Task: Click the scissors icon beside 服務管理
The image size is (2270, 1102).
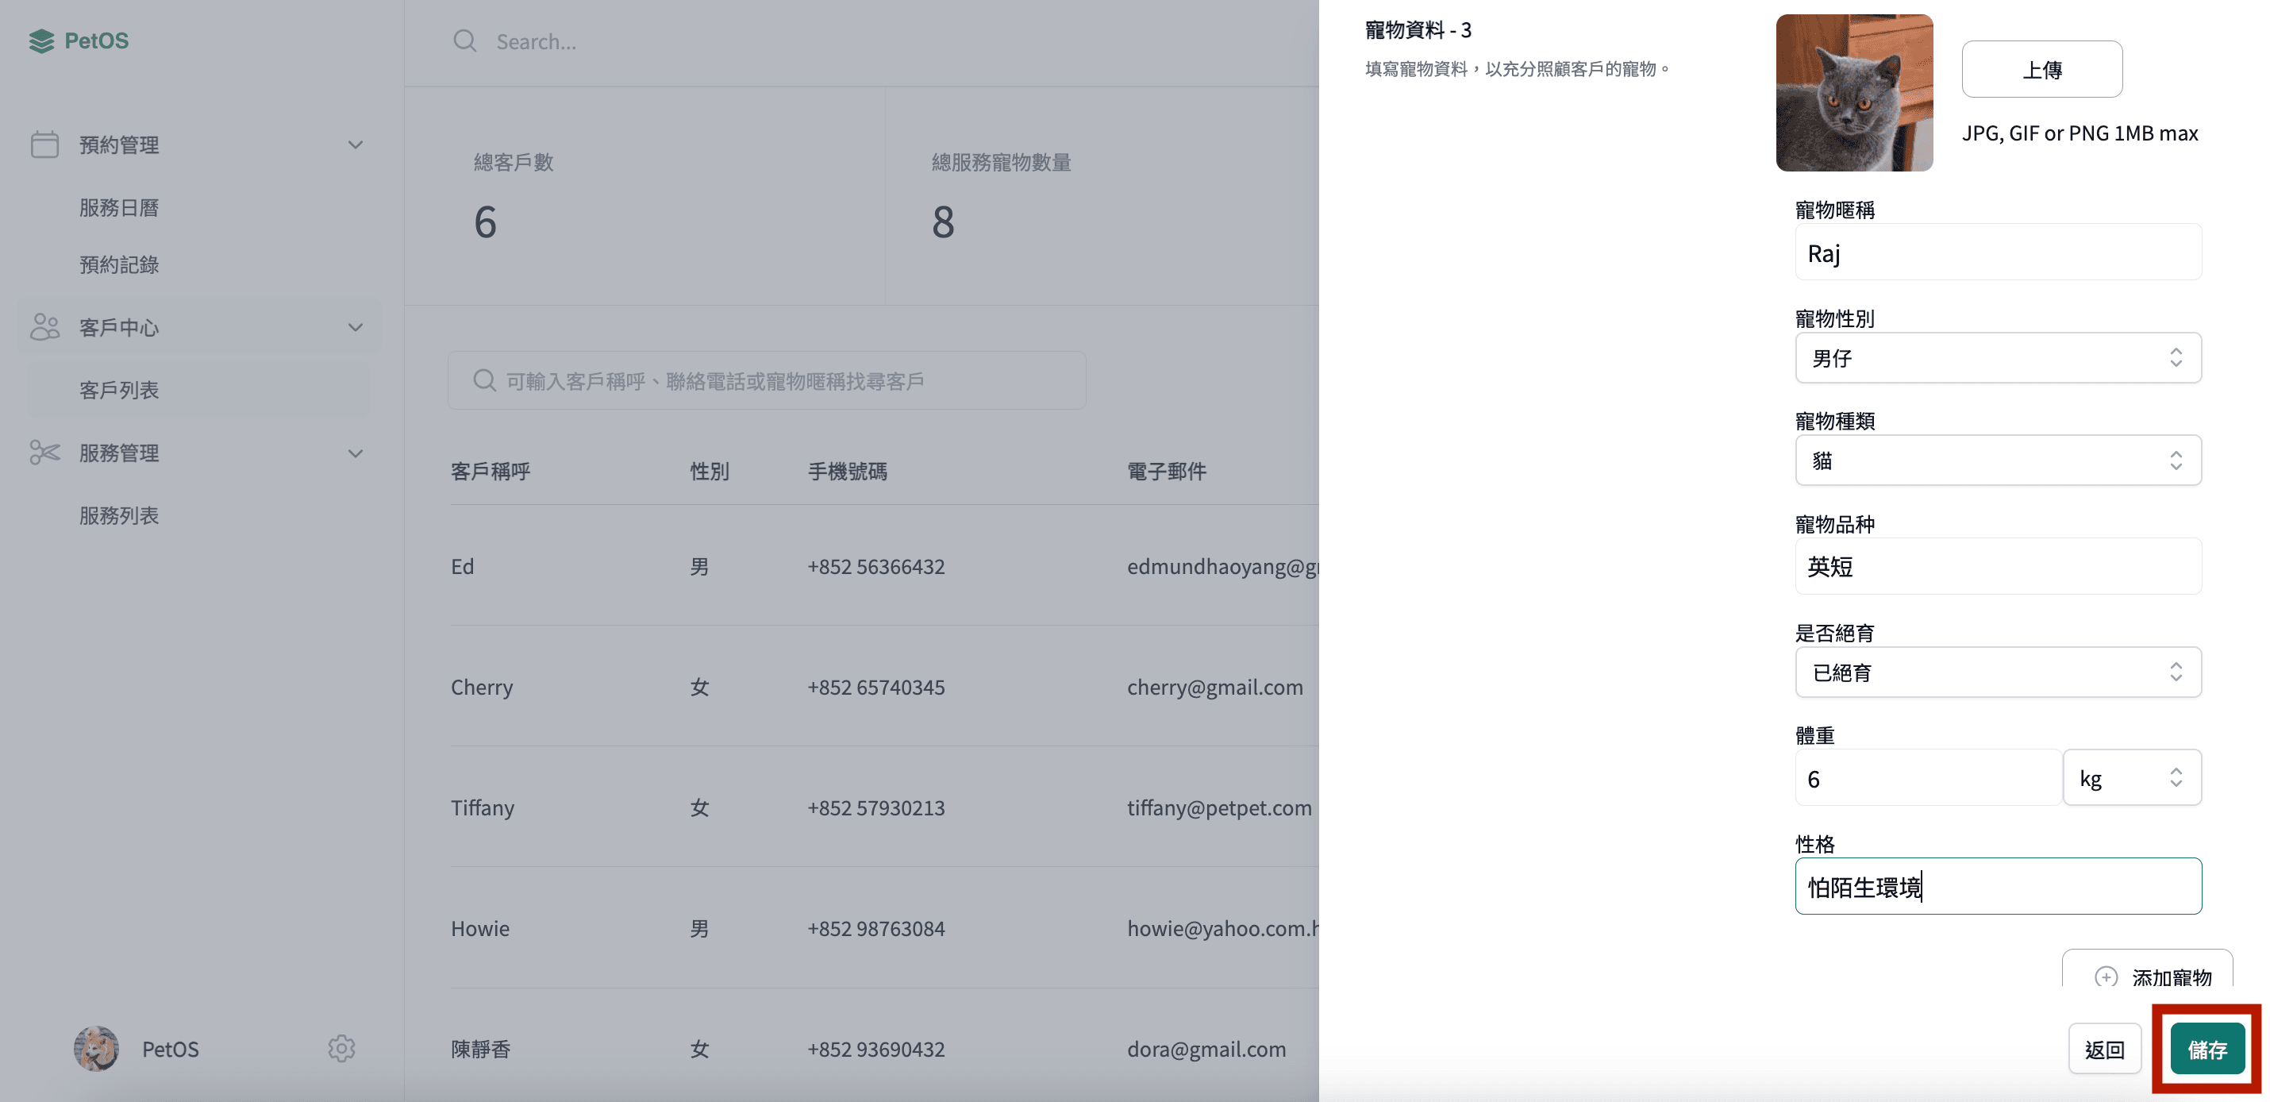Action: pyautogui.click(x=44, y=453)
